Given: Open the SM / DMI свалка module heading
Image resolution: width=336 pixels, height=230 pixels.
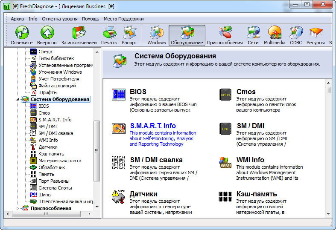Looking at the screenshot, I should (x=156, y=160).
